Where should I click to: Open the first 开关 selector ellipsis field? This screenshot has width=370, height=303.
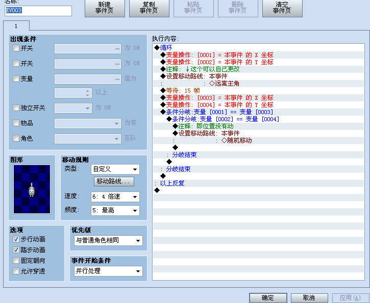coord(88,48)
